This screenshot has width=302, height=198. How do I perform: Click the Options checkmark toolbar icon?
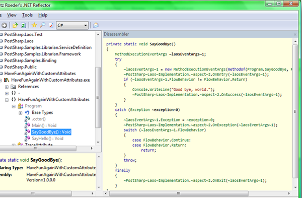coord(51,25)
